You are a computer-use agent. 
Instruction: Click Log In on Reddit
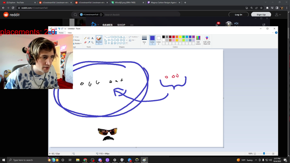tap(238, 14)
